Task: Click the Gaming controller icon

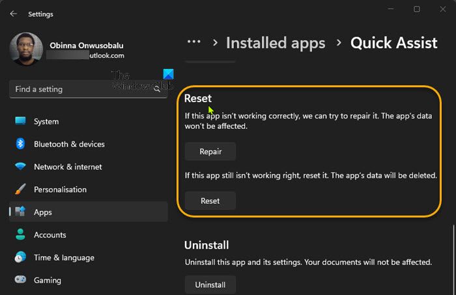Action: click(20, 280)
